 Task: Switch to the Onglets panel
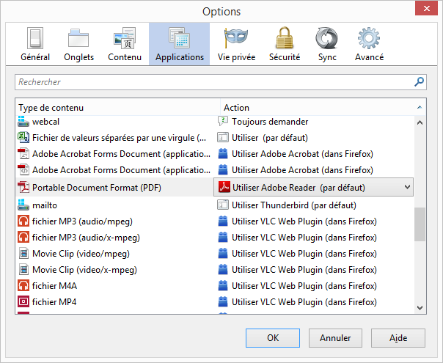[x=78, y=45]
